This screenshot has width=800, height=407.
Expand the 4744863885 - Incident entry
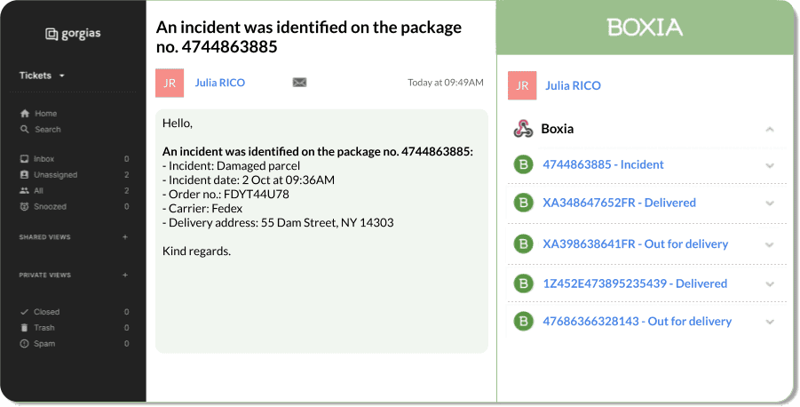coord(770,165)
